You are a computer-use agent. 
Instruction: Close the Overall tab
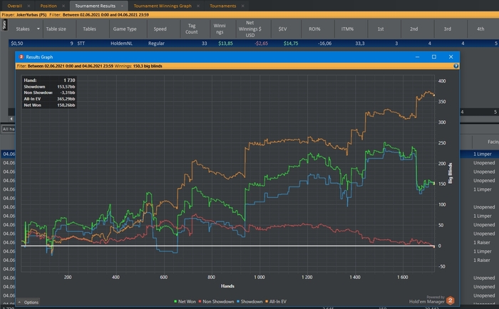29,6
